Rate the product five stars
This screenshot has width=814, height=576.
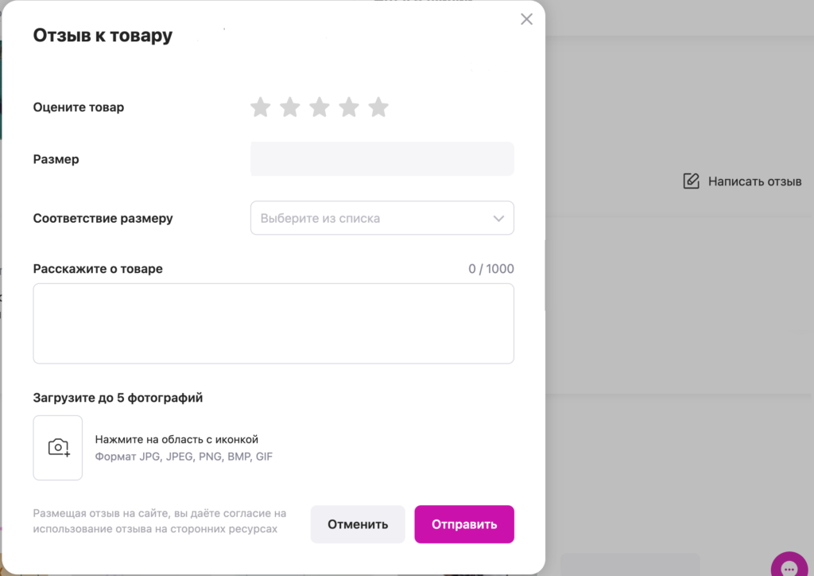click(x=378, y=107)
